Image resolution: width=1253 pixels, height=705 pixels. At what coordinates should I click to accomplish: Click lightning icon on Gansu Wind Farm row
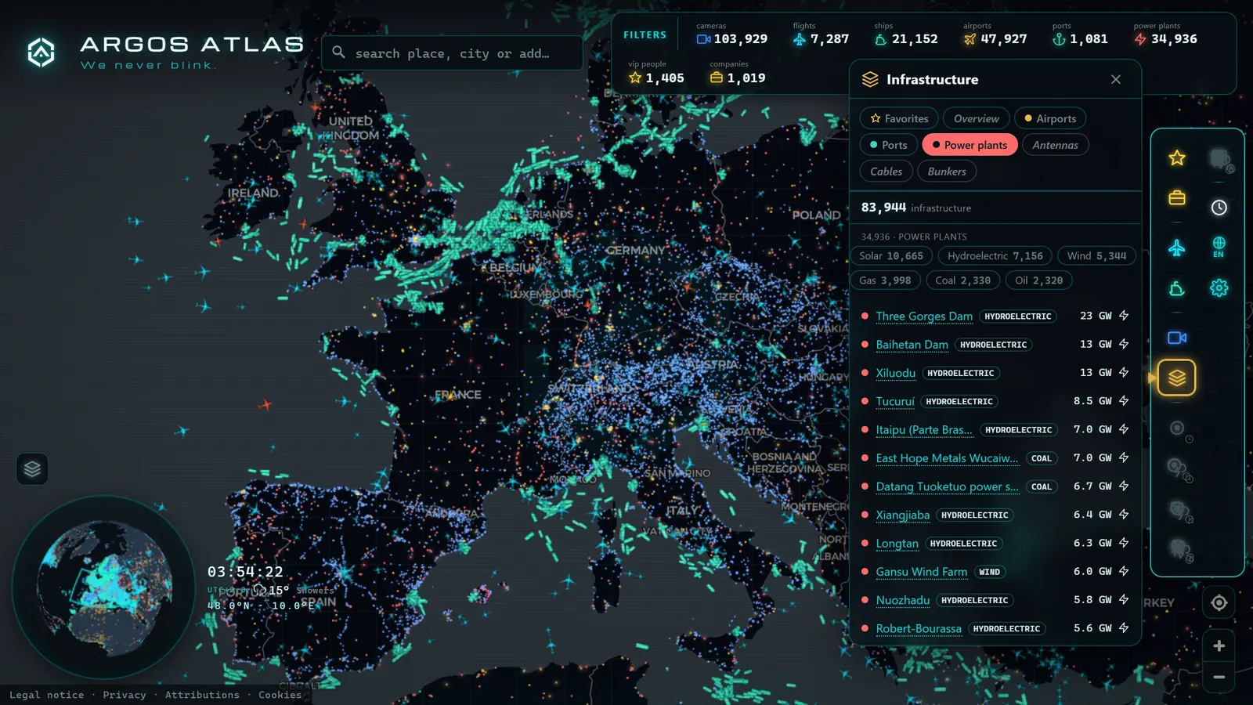pos(1124,571)
